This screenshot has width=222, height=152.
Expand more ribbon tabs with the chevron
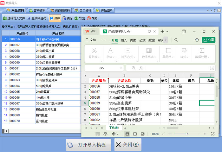(166, 40)
